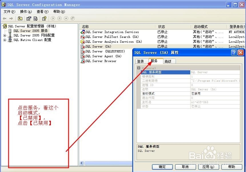Switch to the 服务 tab
Viewport: 246px width, 172px height.
(156, 61)
